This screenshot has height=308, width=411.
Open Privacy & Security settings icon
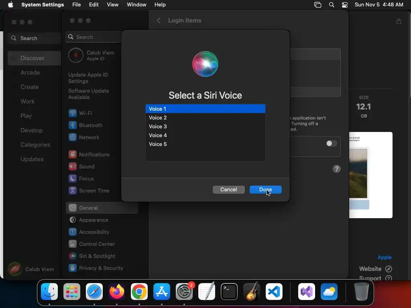coord(73,268)
